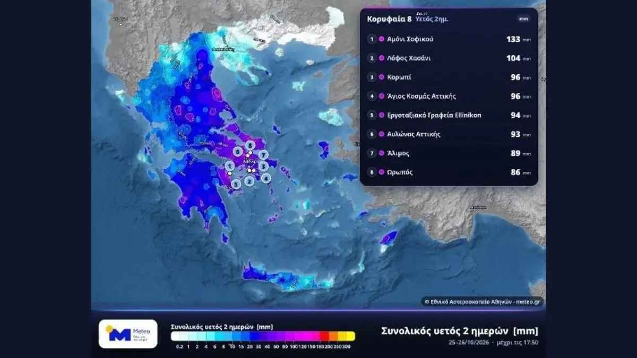The height and width of the screenshot is (358, 637).
Task: Select station marker number 4 on the map
Action: 266,178
